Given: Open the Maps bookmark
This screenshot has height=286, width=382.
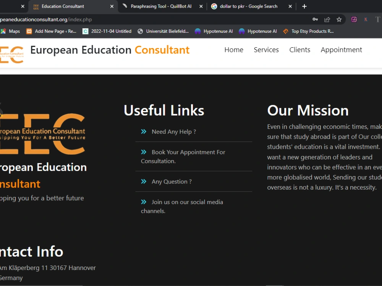Looking at the screenshot, I should [x=10, y=31].
